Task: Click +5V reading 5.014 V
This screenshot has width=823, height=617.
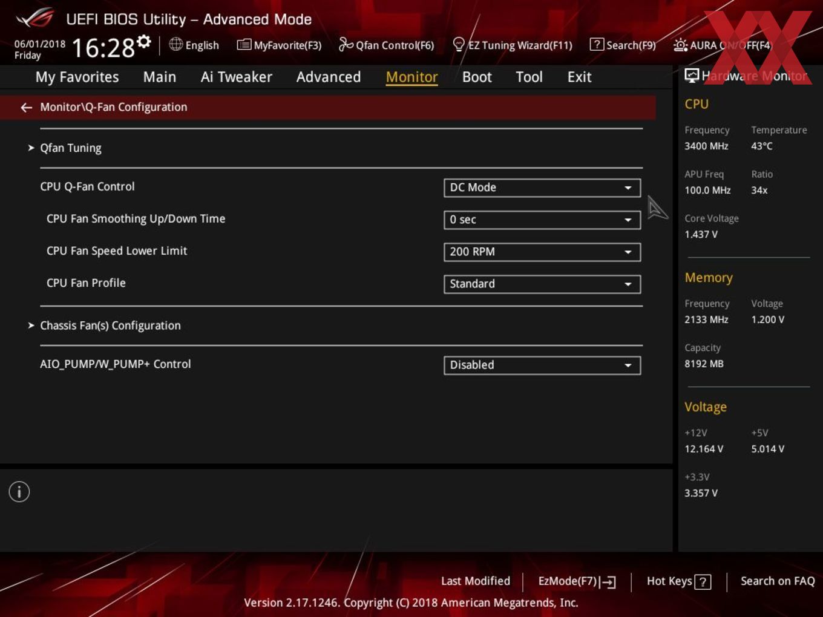Action: click(768, 449)
